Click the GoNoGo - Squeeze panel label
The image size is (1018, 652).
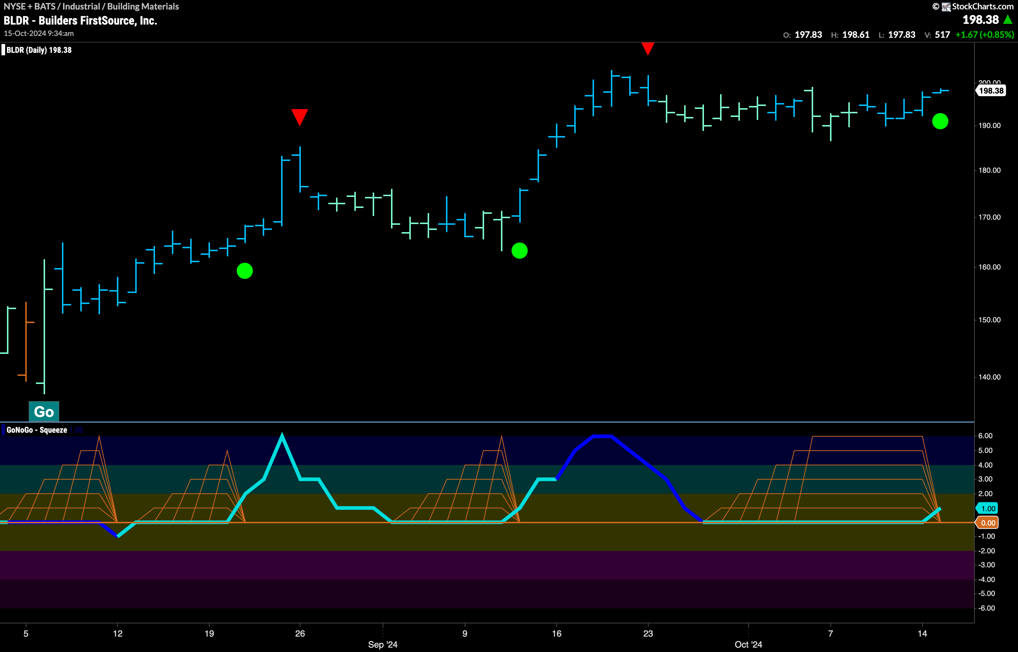pos(37,430)
